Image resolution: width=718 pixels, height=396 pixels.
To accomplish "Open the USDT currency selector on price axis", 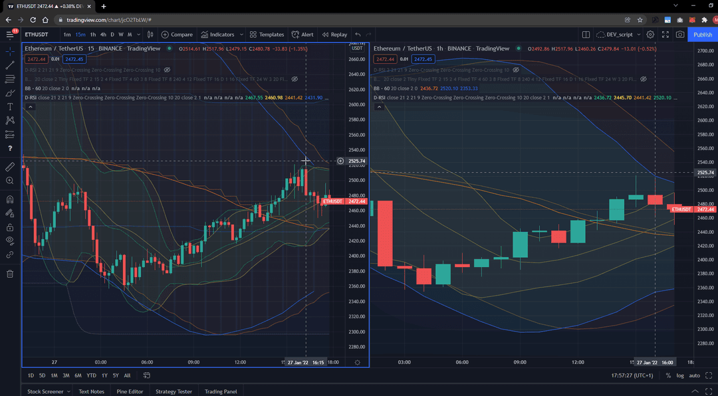I will (x=357, y=48).
